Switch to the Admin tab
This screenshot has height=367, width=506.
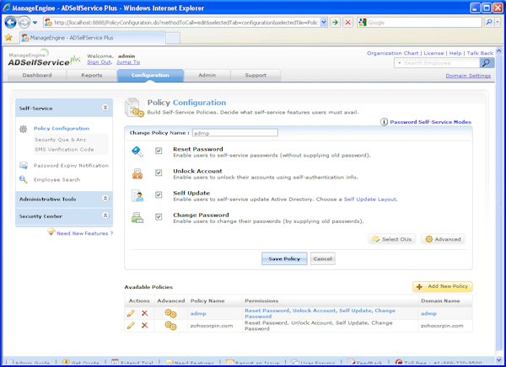(x=207, y=76)
